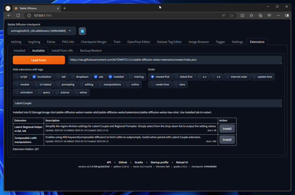The height and width of the screenshot is (195, 295).
Task: Open the Stable Diffusion checkpoint dropdown
Action: pyautogui.click(x=41, y=31)
